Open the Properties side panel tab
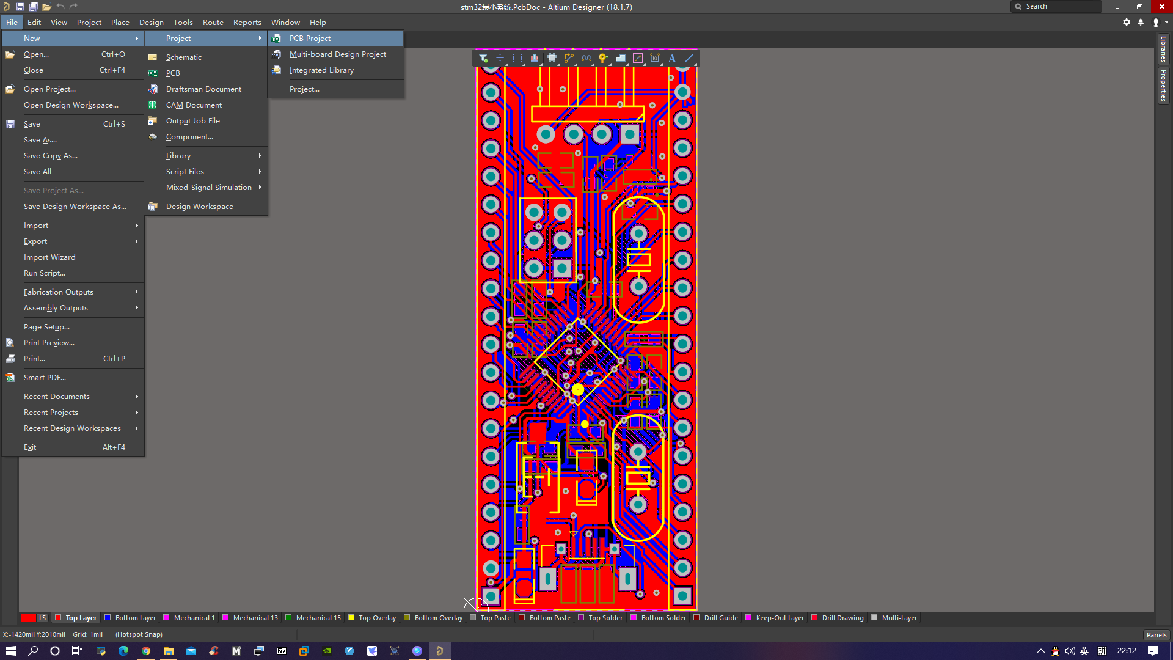Viewport: 1173px width, 660px height. tap(1163, 86)
